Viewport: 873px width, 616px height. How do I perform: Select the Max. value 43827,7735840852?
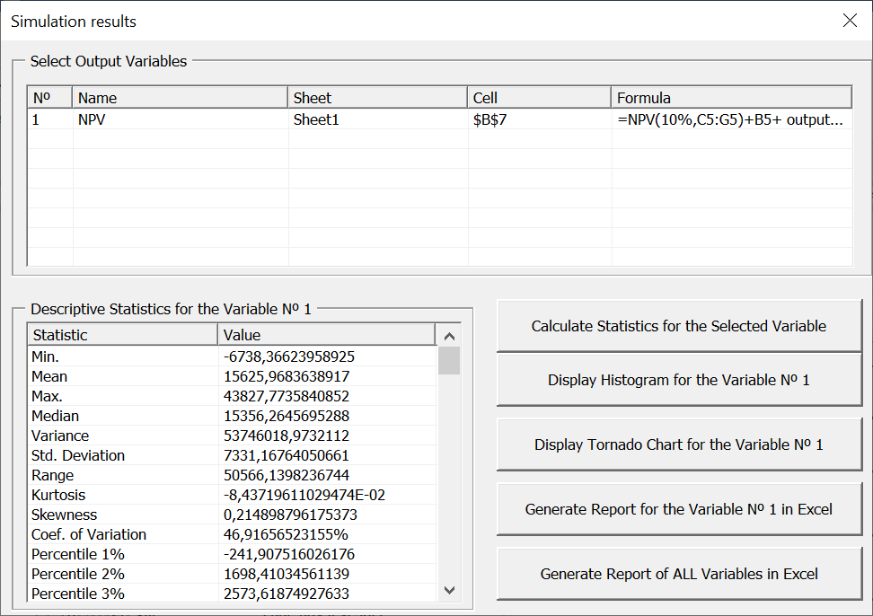pos(287,396)
